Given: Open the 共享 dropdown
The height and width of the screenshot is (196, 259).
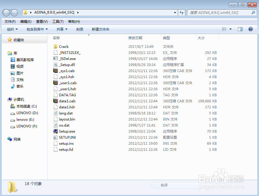Looking at the screenshot, I should click(x=62, y=29).
